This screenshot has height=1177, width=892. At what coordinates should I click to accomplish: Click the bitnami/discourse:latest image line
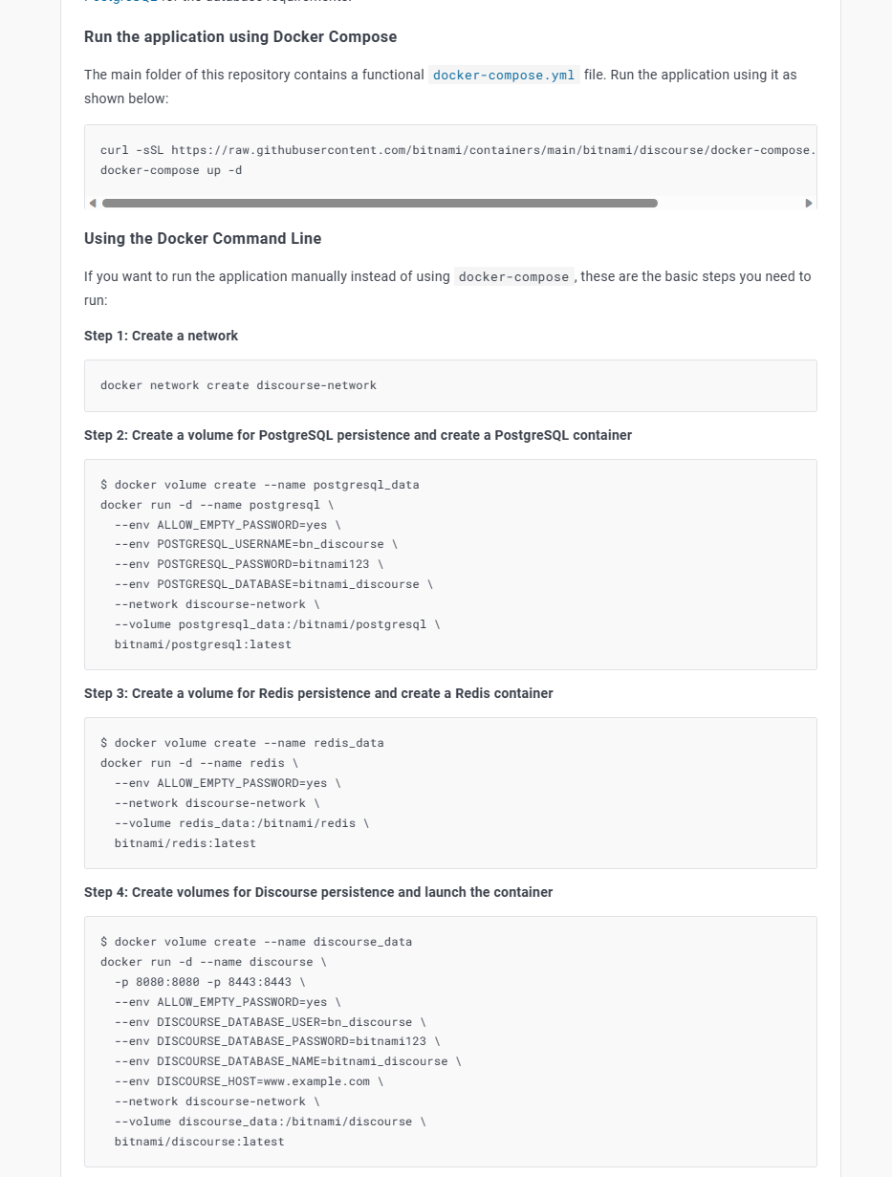coord(199,1142)
